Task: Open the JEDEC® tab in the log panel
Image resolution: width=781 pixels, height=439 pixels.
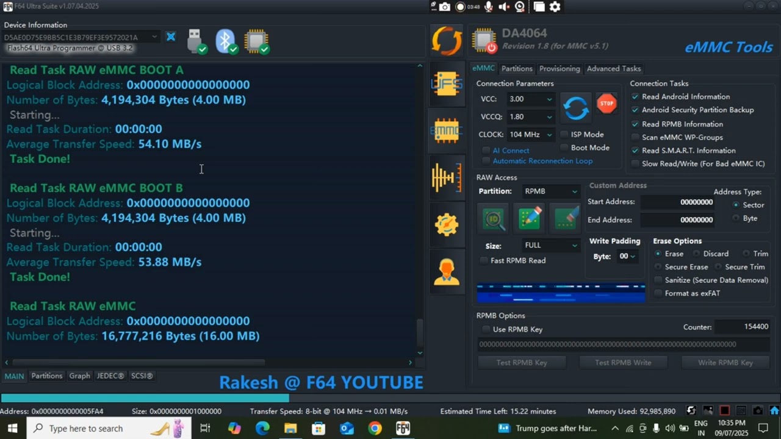Action: point(110,376)
